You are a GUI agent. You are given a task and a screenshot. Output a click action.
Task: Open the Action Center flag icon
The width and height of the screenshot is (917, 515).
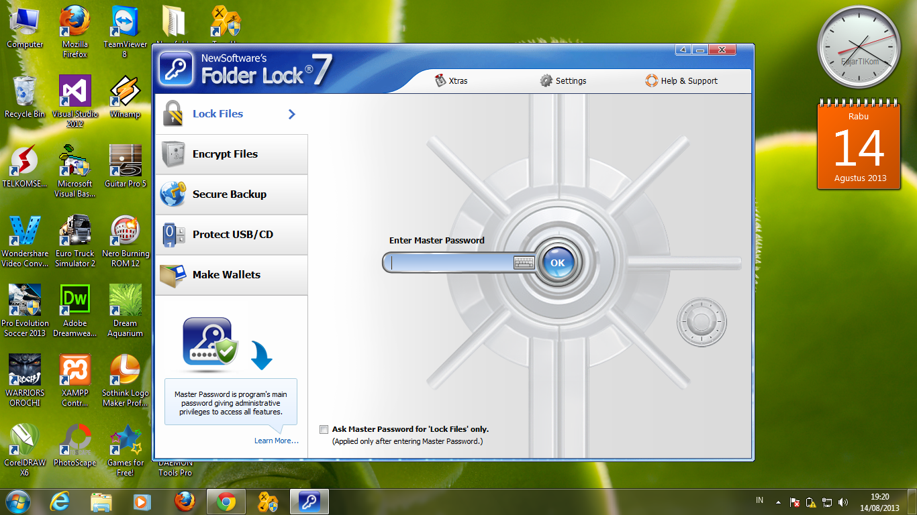point(795,502)
